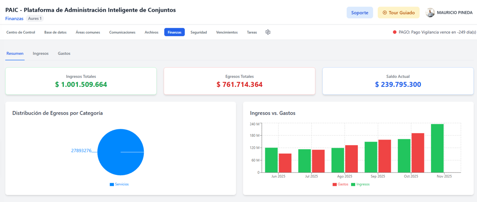
Task: Click the Servicios legend color square
Action: click(112, 185)
